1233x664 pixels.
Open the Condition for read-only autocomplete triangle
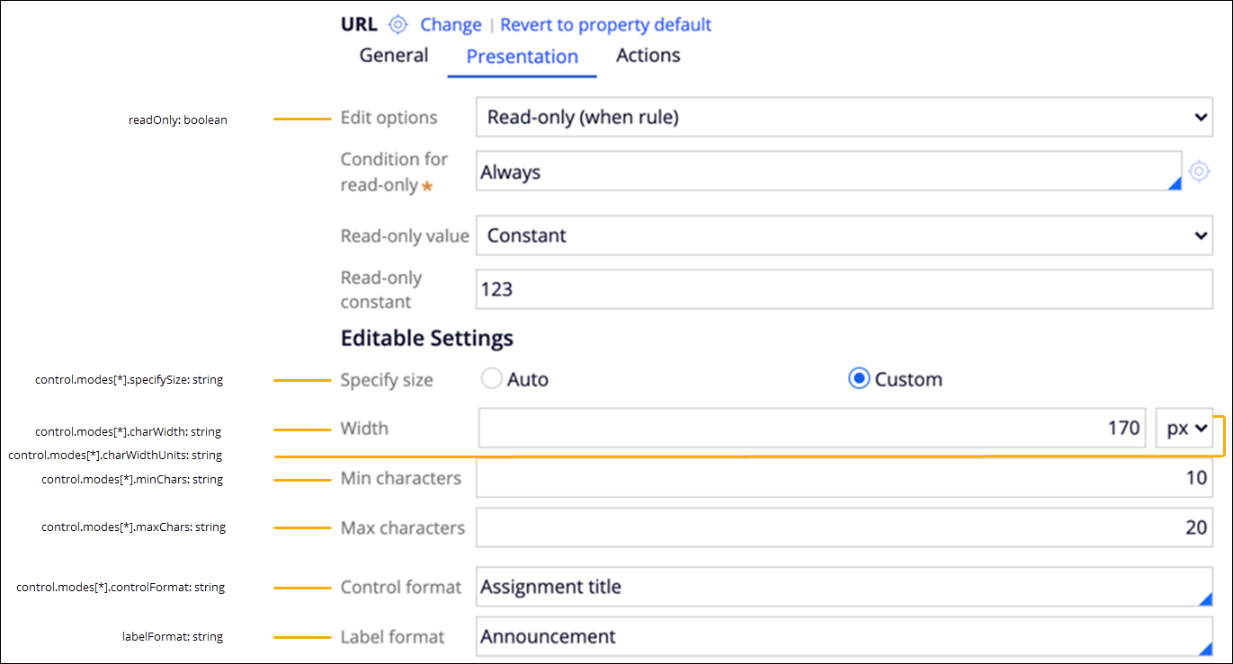point(1175,183)
